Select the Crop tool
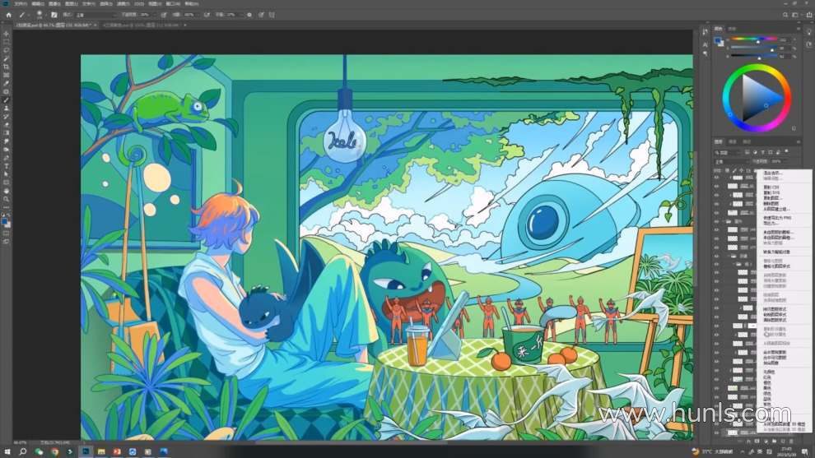 [x=7, y=67]
